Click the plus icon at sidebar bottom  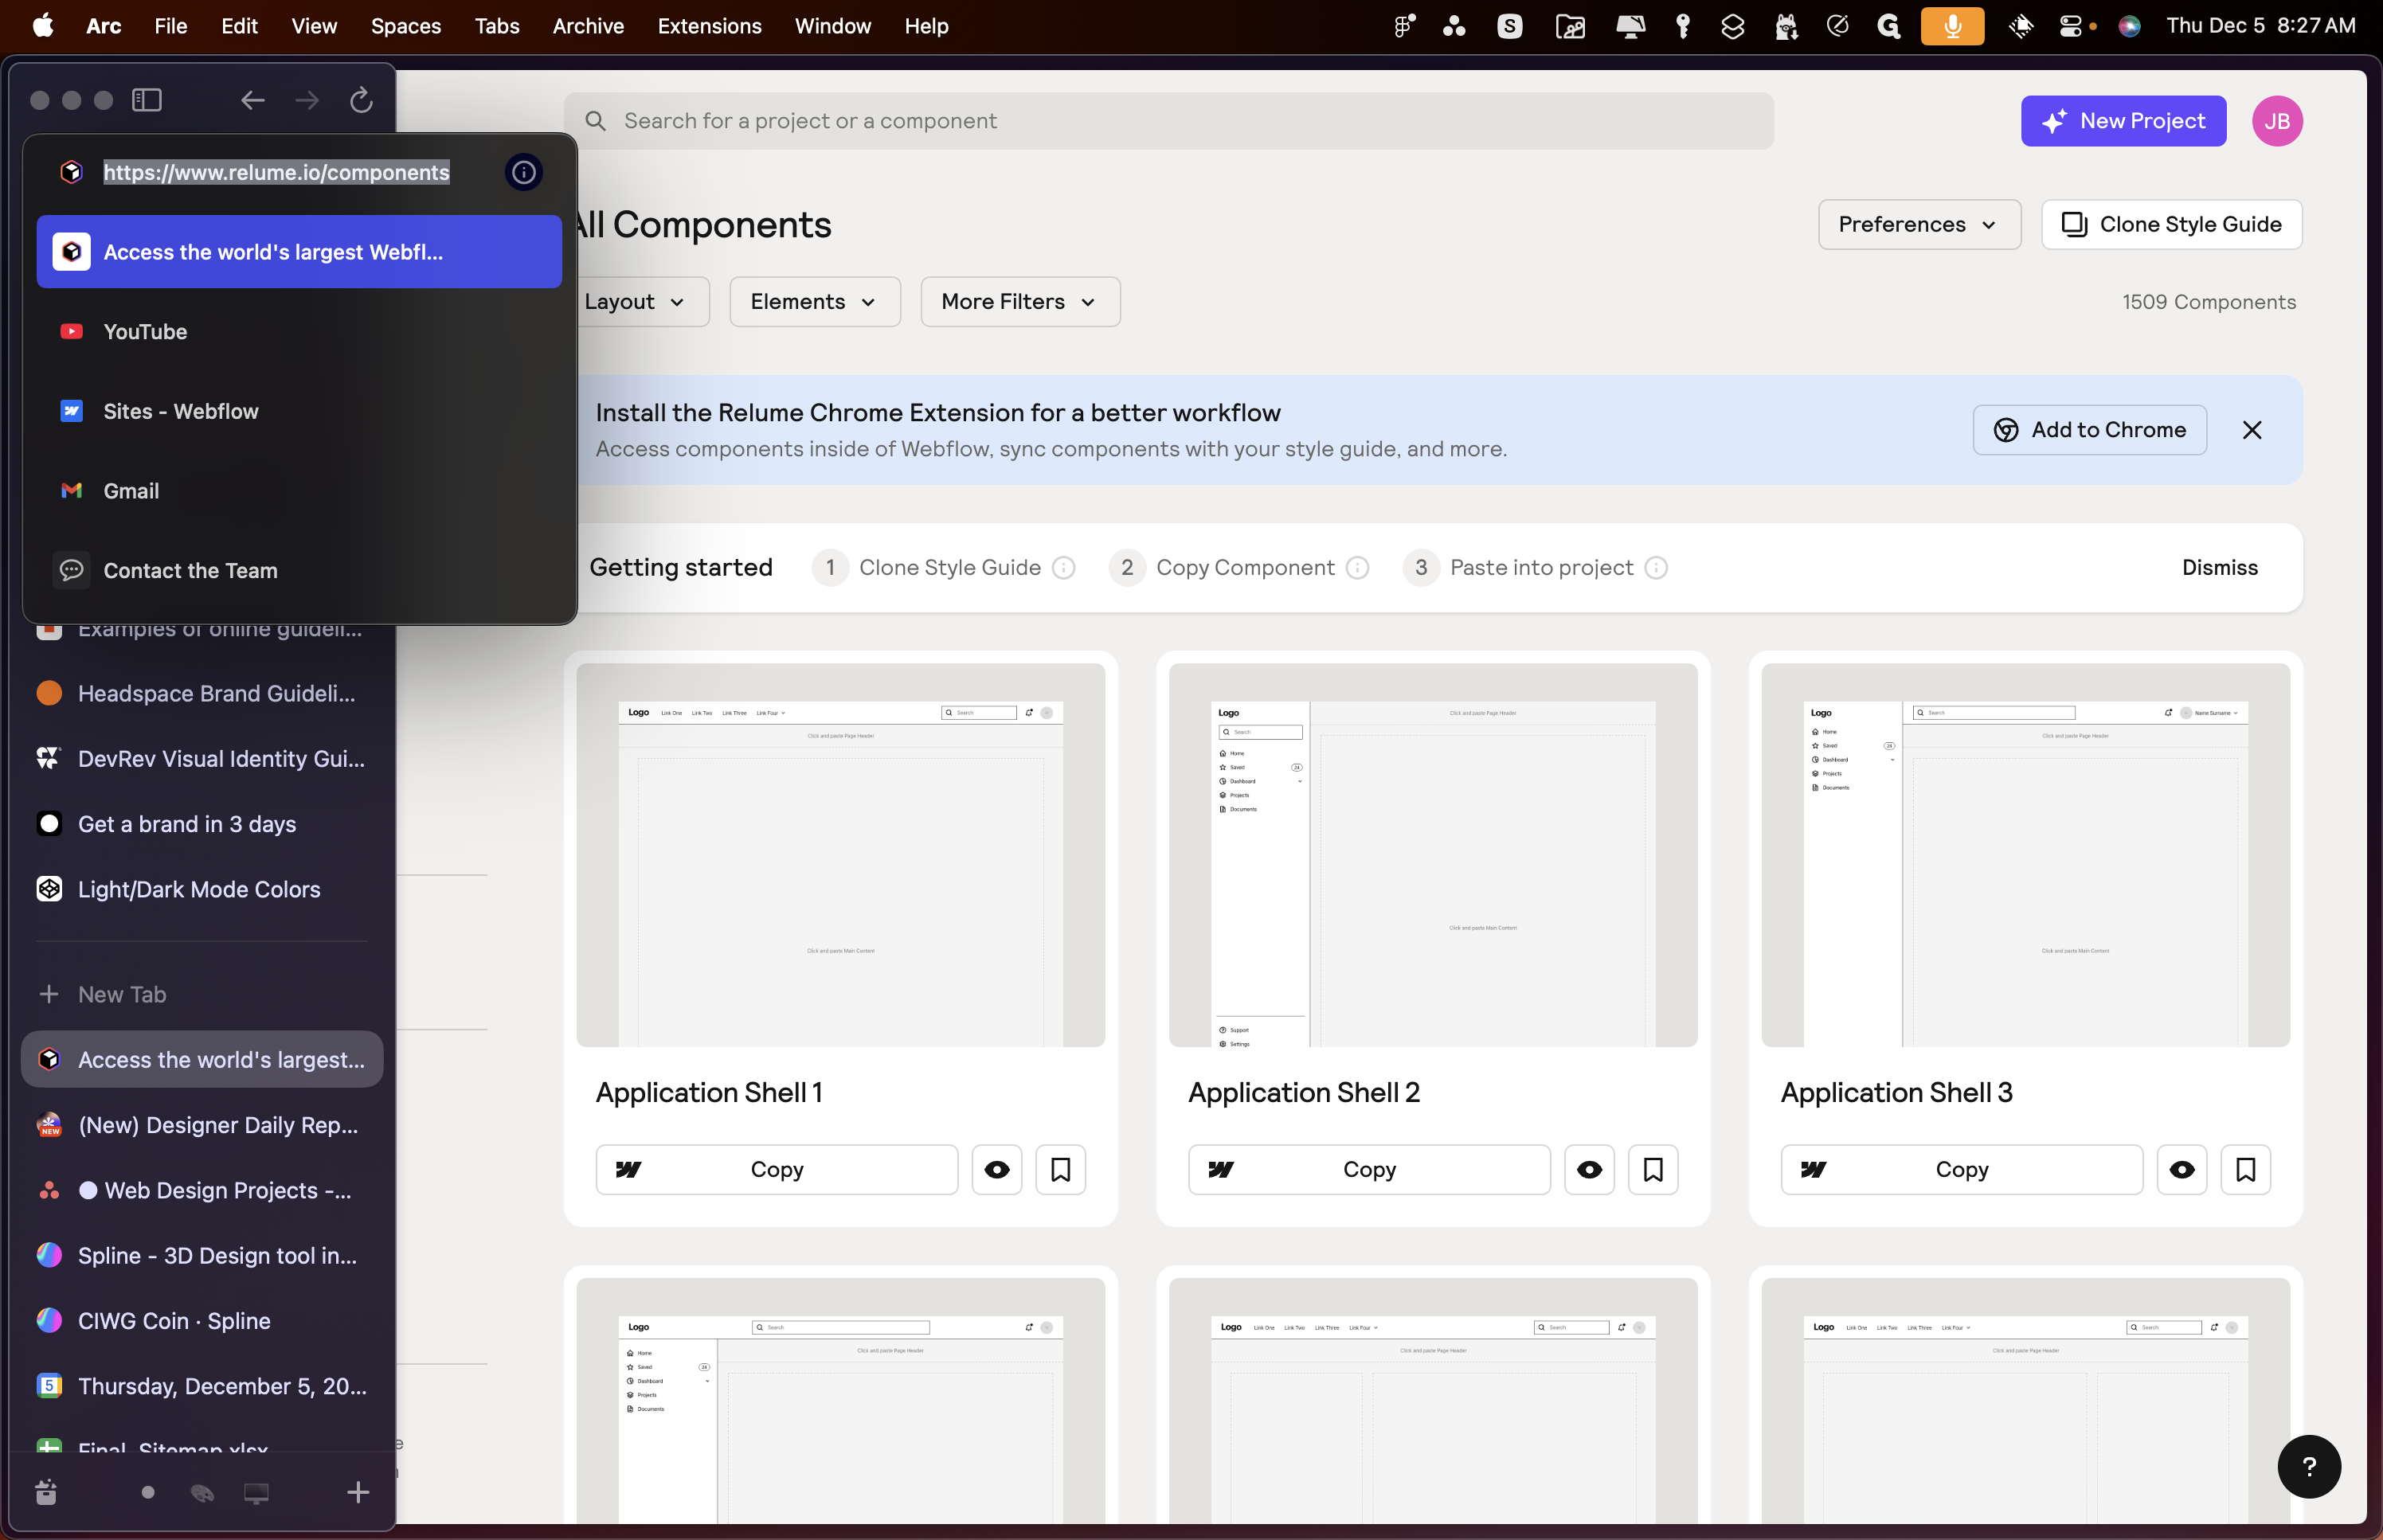358,1493
